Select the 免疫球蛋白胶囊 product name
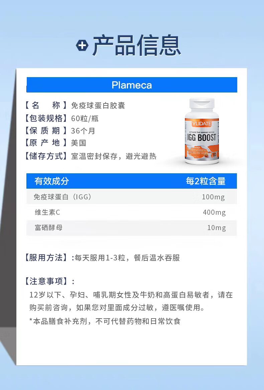Image resolution: width=264 pixels, height=390 pixels. tap(98, 106)
